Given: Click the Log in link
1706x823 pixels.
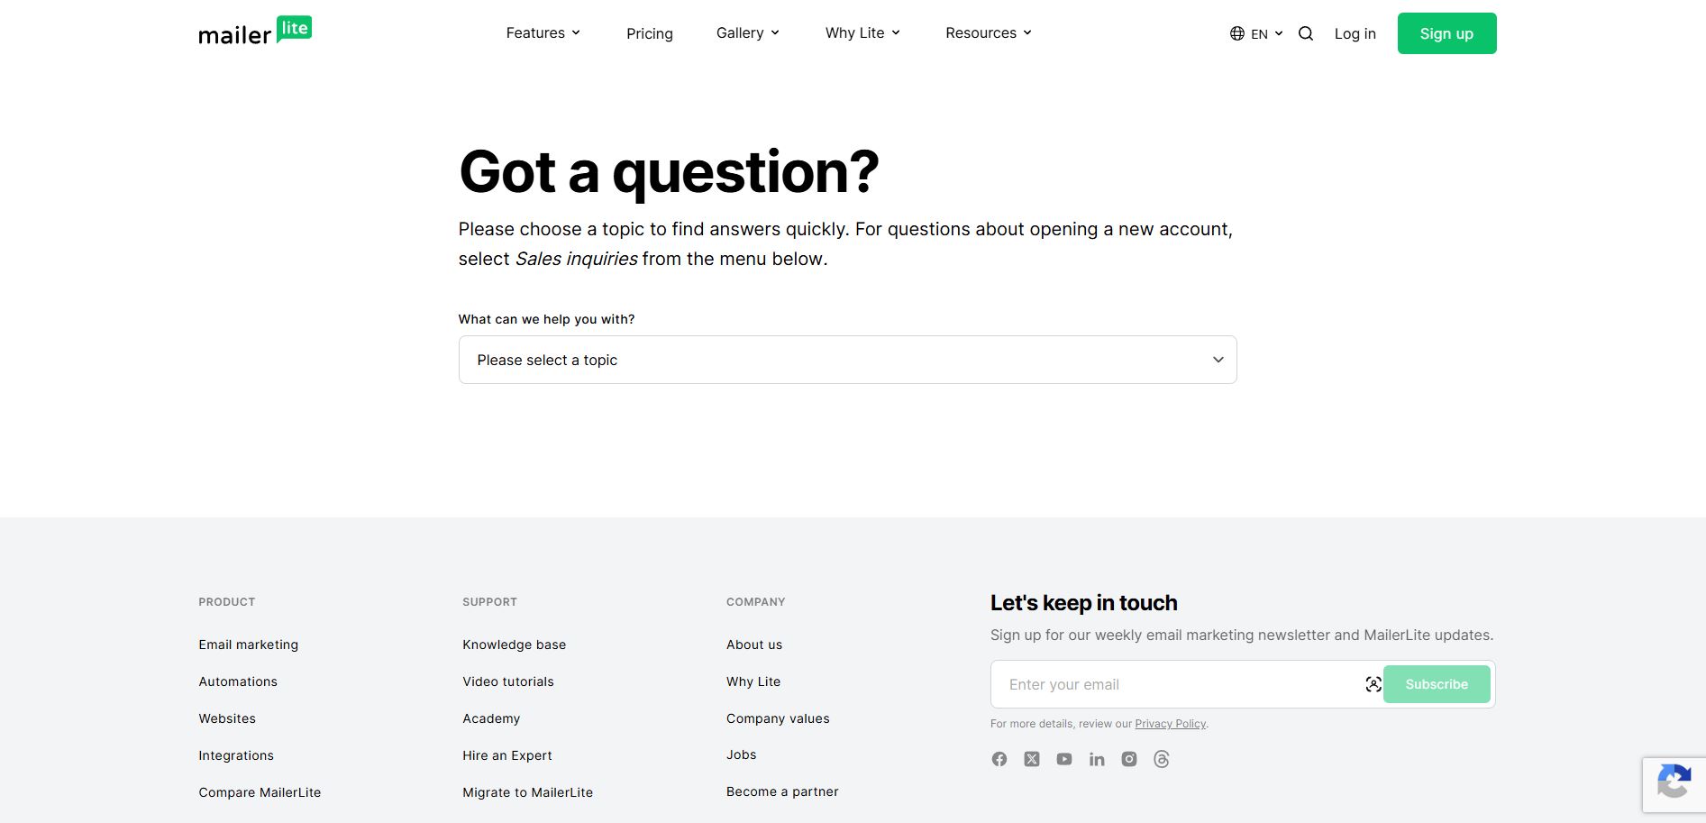Looking at the screenshot, I should pos(1355,33).
